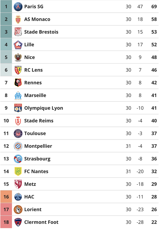This screenshot has height=230, width=163.
Task: Click the Stade Reims logo
Action: tap(18, 121)
